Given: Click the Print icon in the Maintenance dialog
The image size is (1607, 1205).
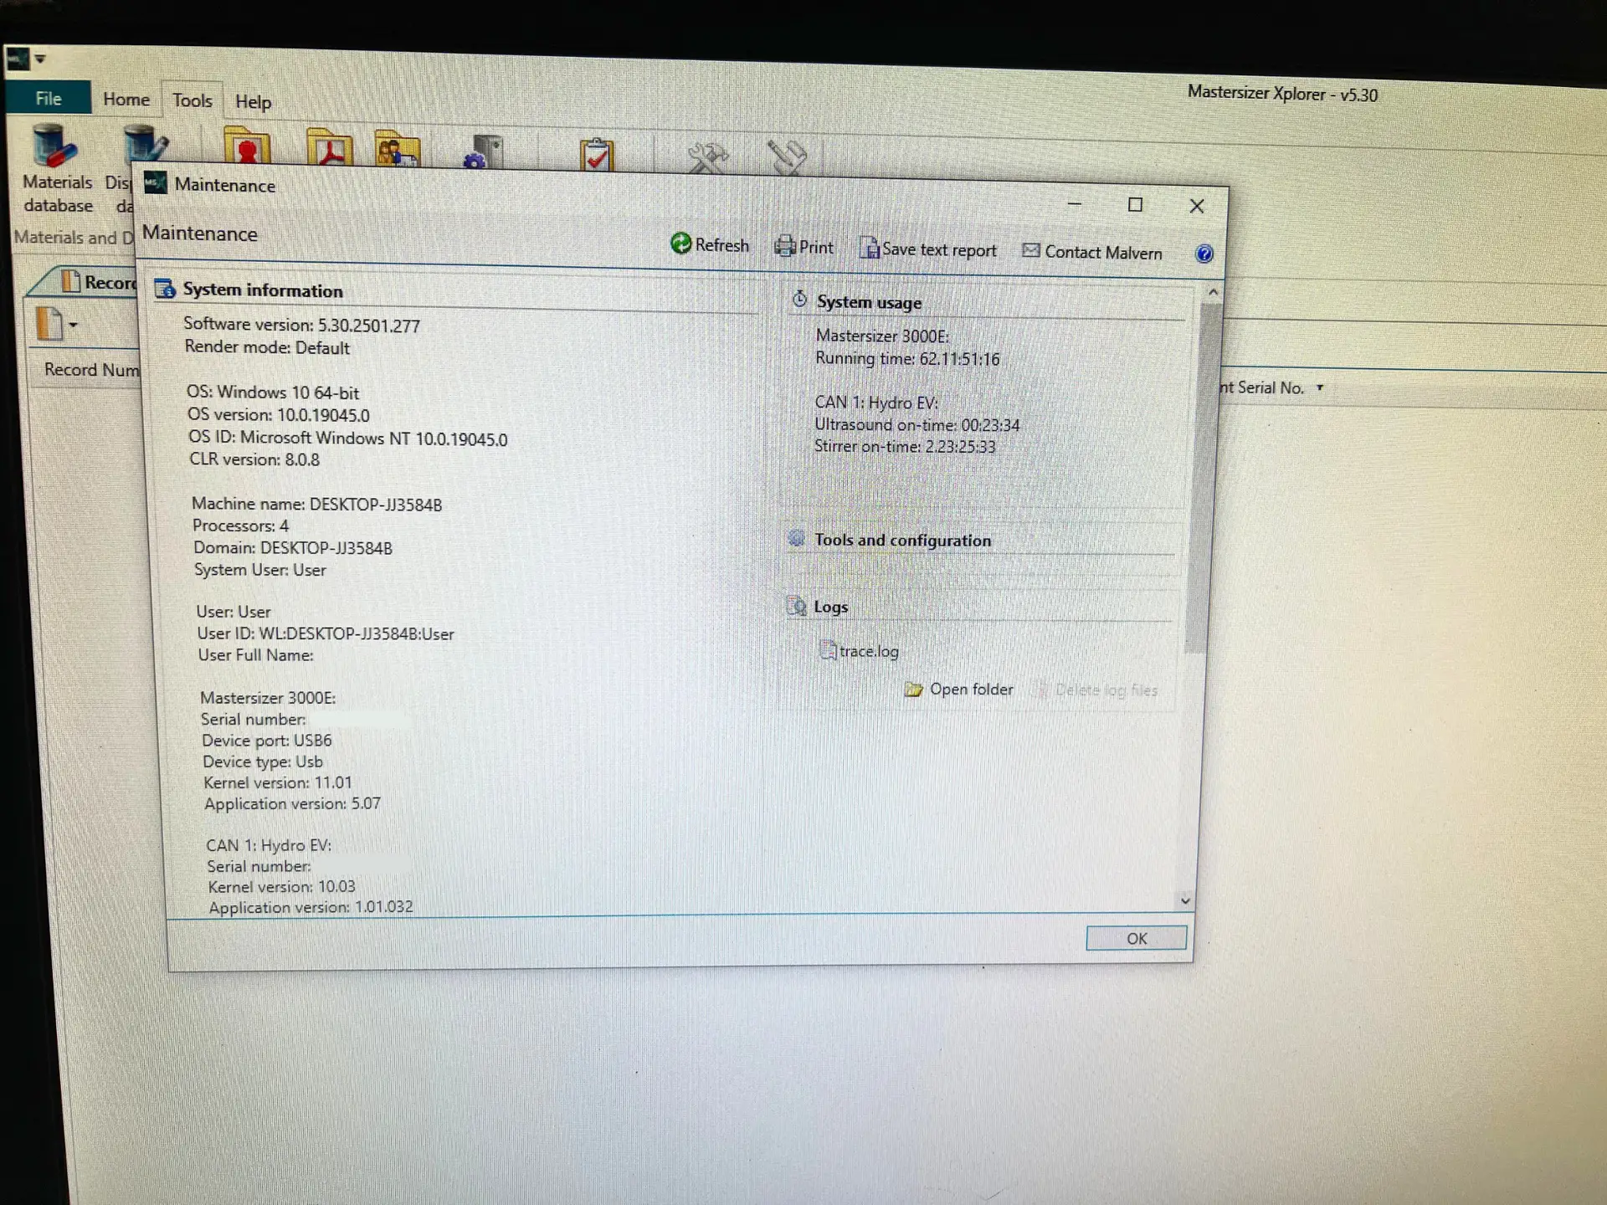Looking at the screenshot, I should pyautogui.click(x=785, y=246).
